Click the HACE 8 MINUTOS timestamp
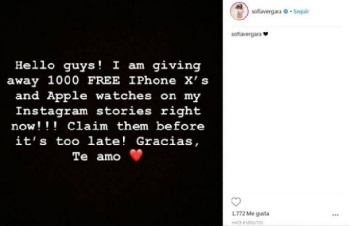Image resolution: width=350 pixels, height=226 pixels. click(x=247, y=222)
